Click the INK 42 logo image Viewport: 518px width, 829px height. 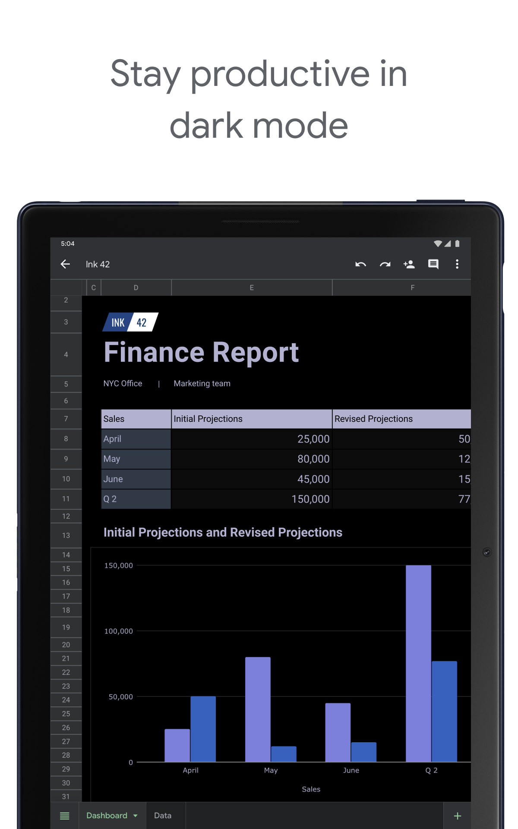(x=130, y=322)
